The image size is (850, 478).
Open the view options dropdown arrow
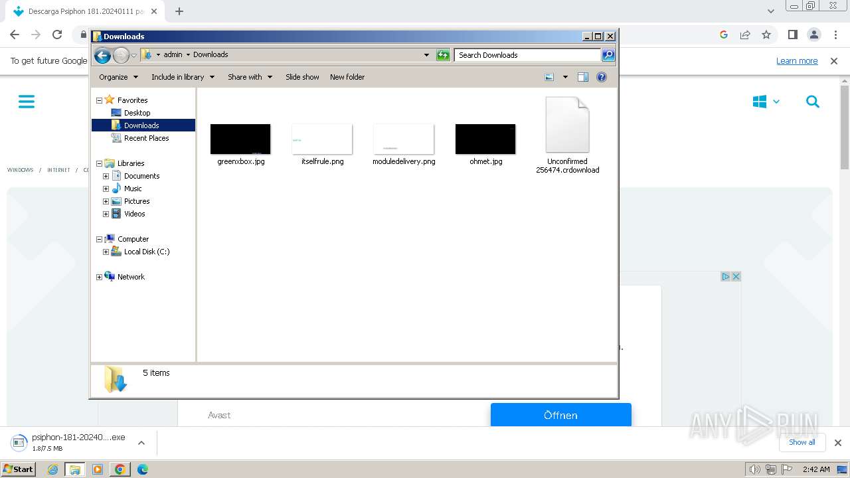click(565, 77)
